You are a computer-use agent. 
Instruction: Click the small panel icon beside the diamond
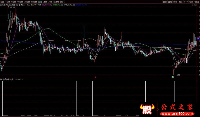pyautogui.click(x=196, y=5)
